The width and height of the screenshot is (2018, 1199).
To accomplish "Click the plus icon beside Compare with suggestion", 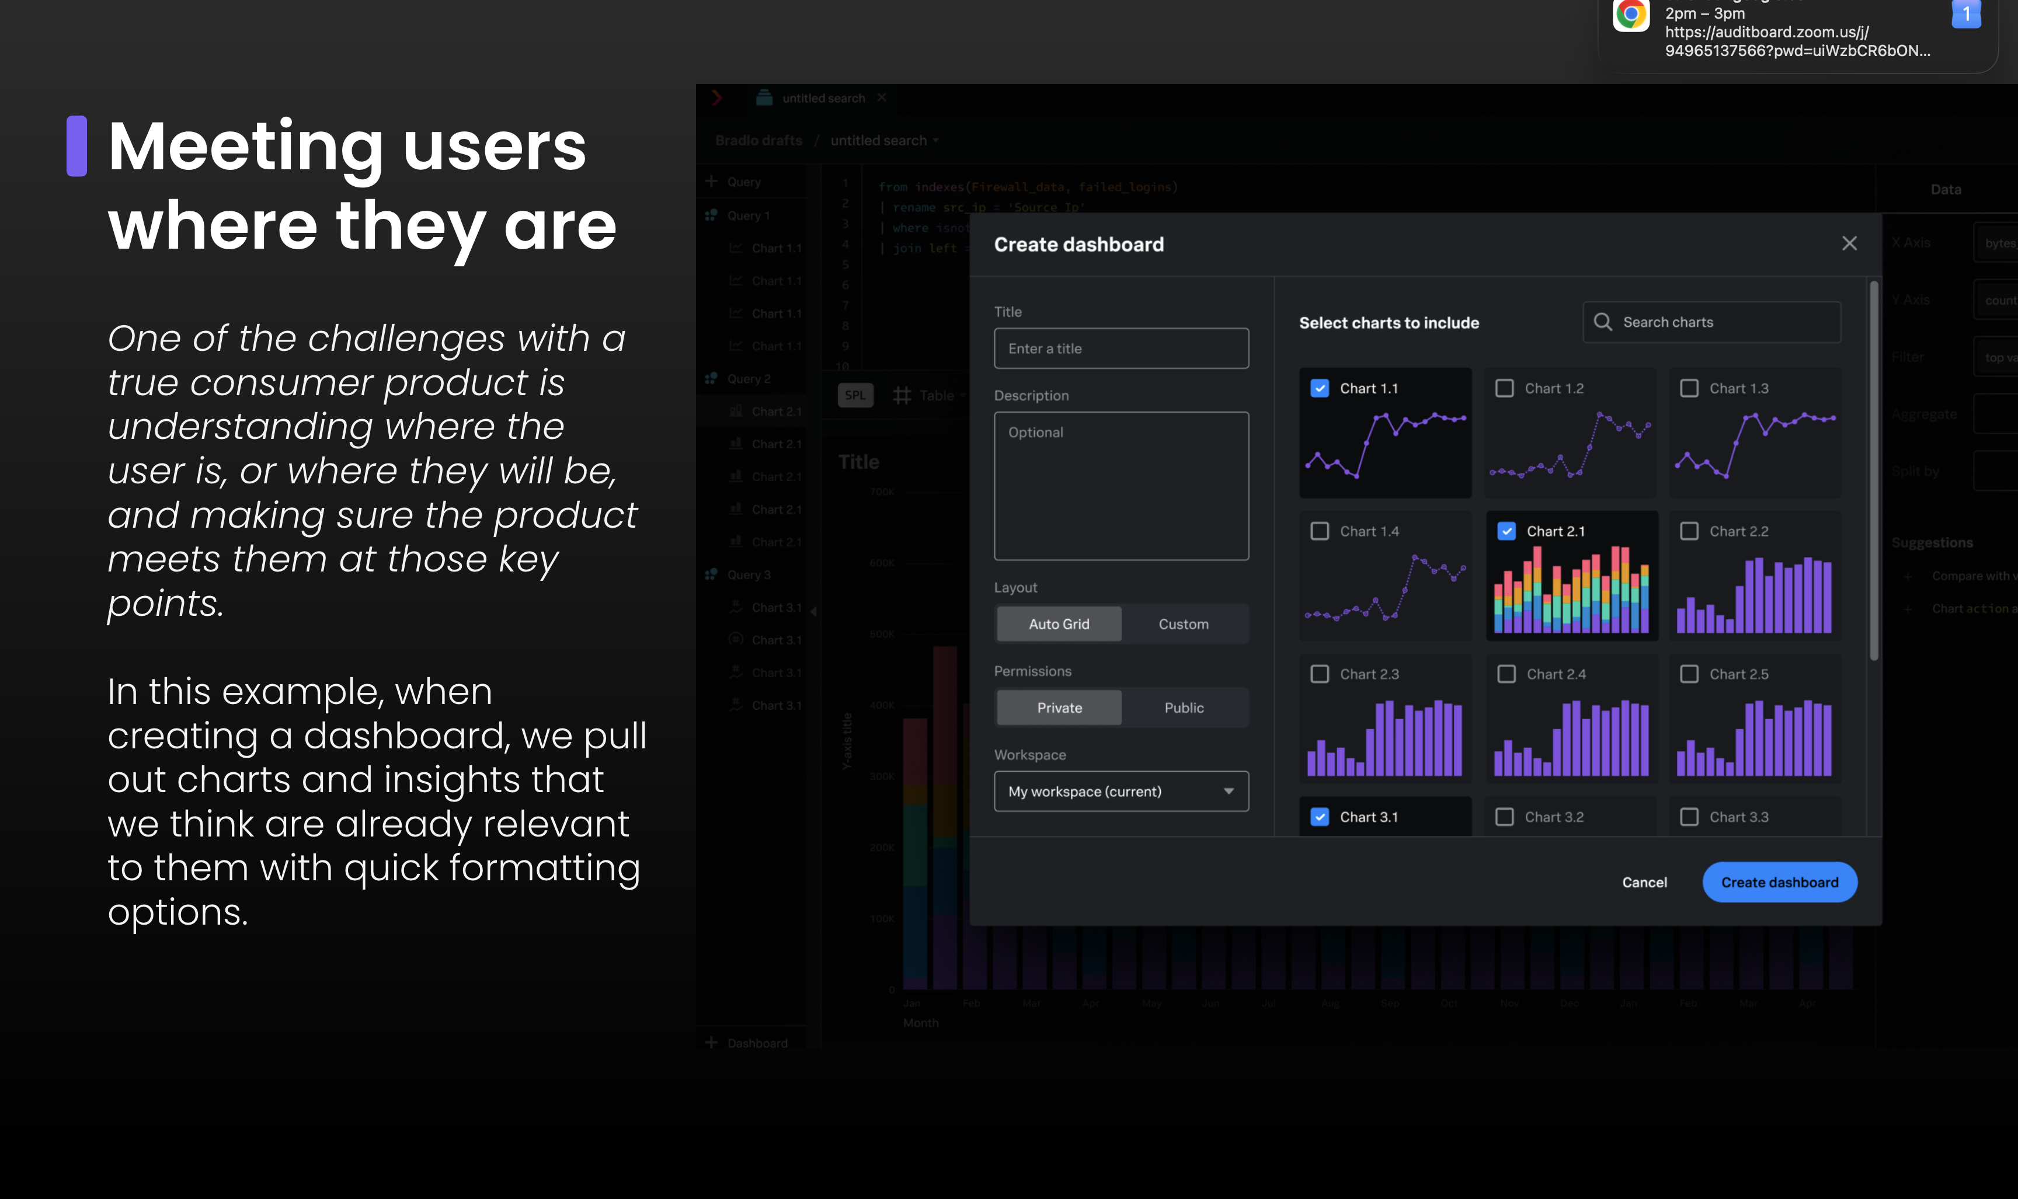I will point(1907,576).
